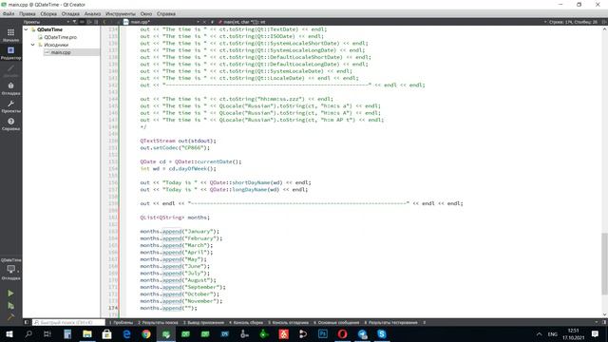
Task: Open File Explorer from the taskbar
Action: pyautogui.click(x=87, y=333)
